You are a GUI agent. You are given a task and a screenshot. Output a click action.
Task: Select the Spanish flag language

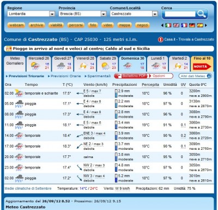coord(200,25)
